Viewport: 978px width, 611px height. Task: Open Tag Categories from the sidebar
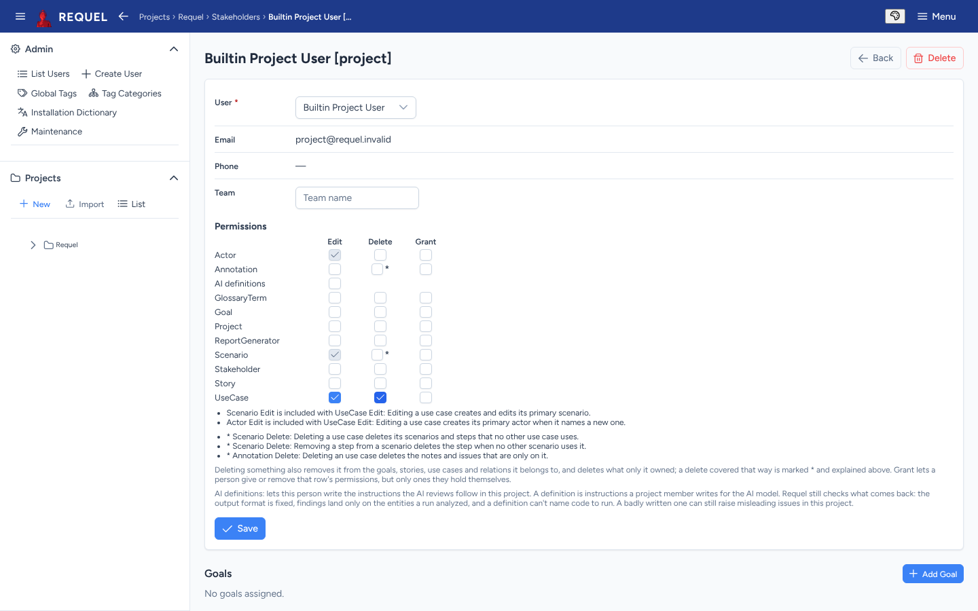pyautogui.click(x=125, y=94)
